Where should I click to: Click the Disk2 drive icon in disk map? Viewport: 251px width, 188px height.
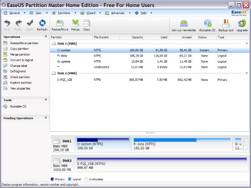point(57,161)
